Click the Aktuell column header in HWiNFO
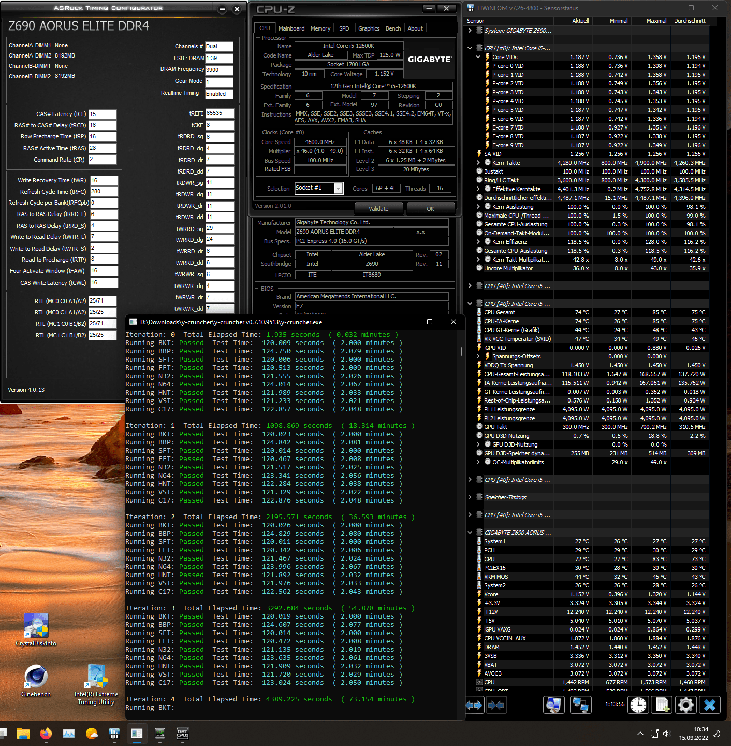The height and width of the screenshot is (746, 731). point(573,21)
